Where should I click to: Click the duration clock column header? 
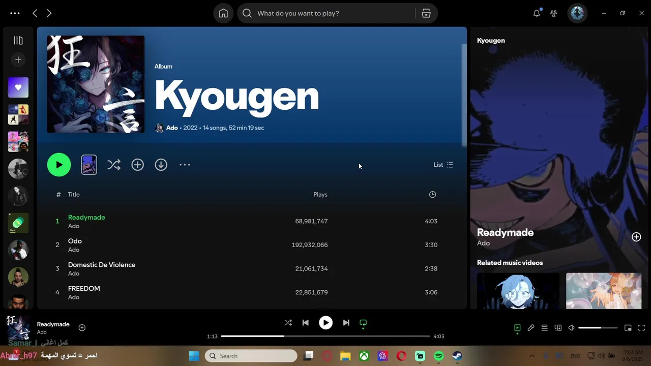coord(432,195)
